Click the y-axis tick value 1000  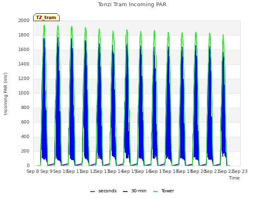coord(24,93)
